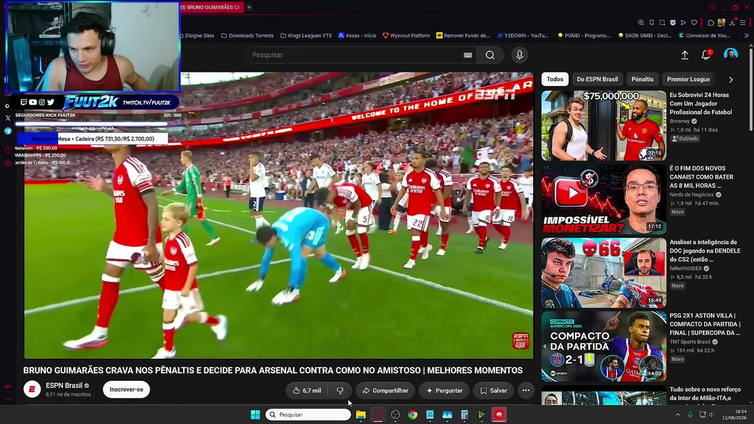This screenshot has height=424, width=754.
Task: Add page to favorites with heart icon
Action: click(694, 23)
